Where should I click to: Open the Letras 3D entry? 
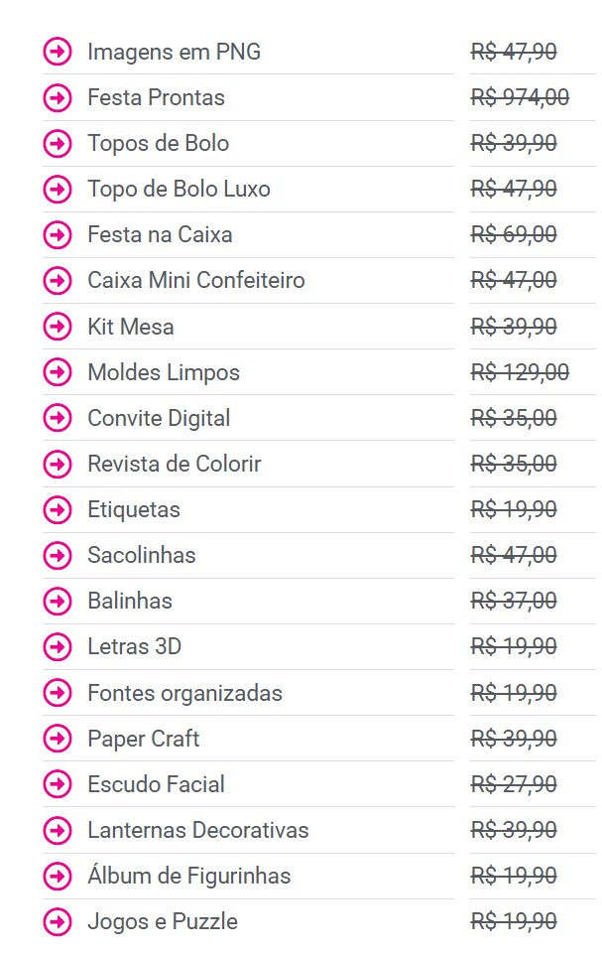pyautogui.click(x=134, y=646)
